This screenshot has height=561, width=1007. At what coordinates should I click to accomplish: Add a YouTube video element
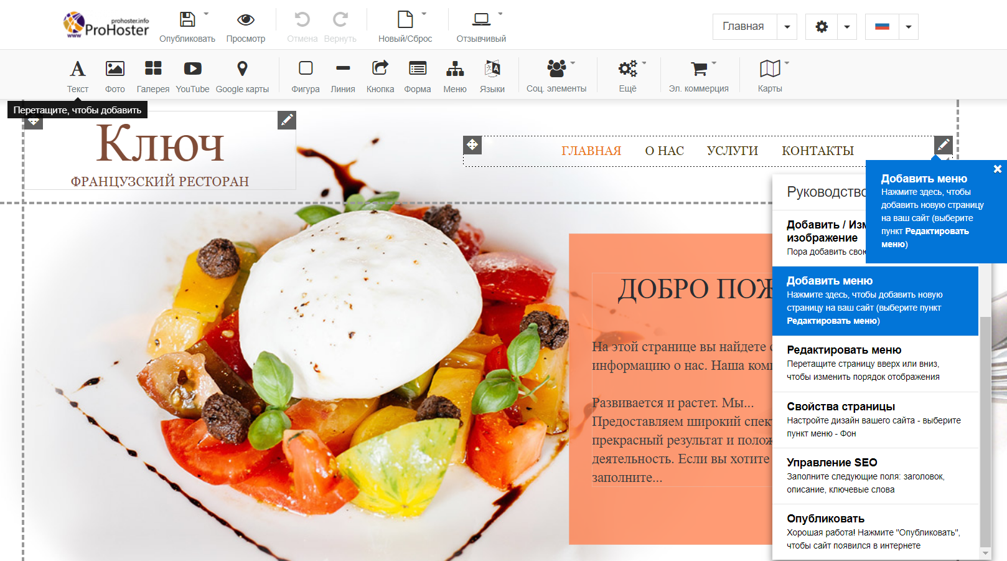tap(192, 68)
